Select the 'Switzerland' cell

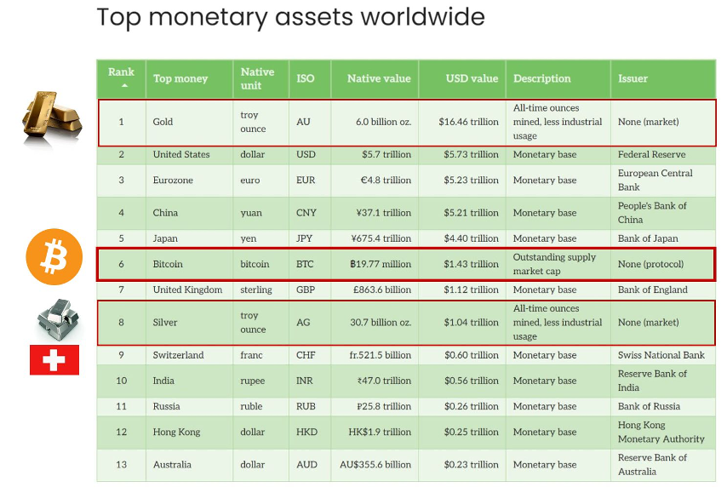click(x=189, y=355)
